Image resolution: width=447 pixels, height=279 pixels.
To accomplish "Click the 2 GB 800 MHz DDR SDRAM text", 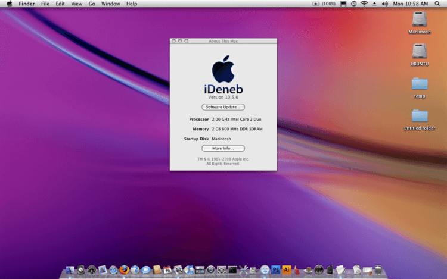I will point(237,129).
